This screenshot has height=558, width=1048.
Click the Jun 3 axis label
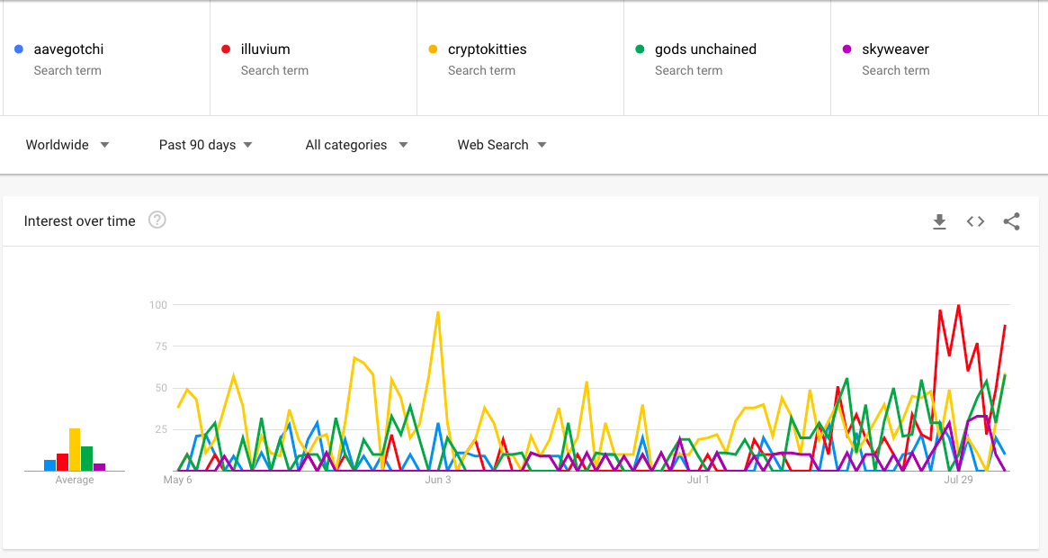point(438,480)
